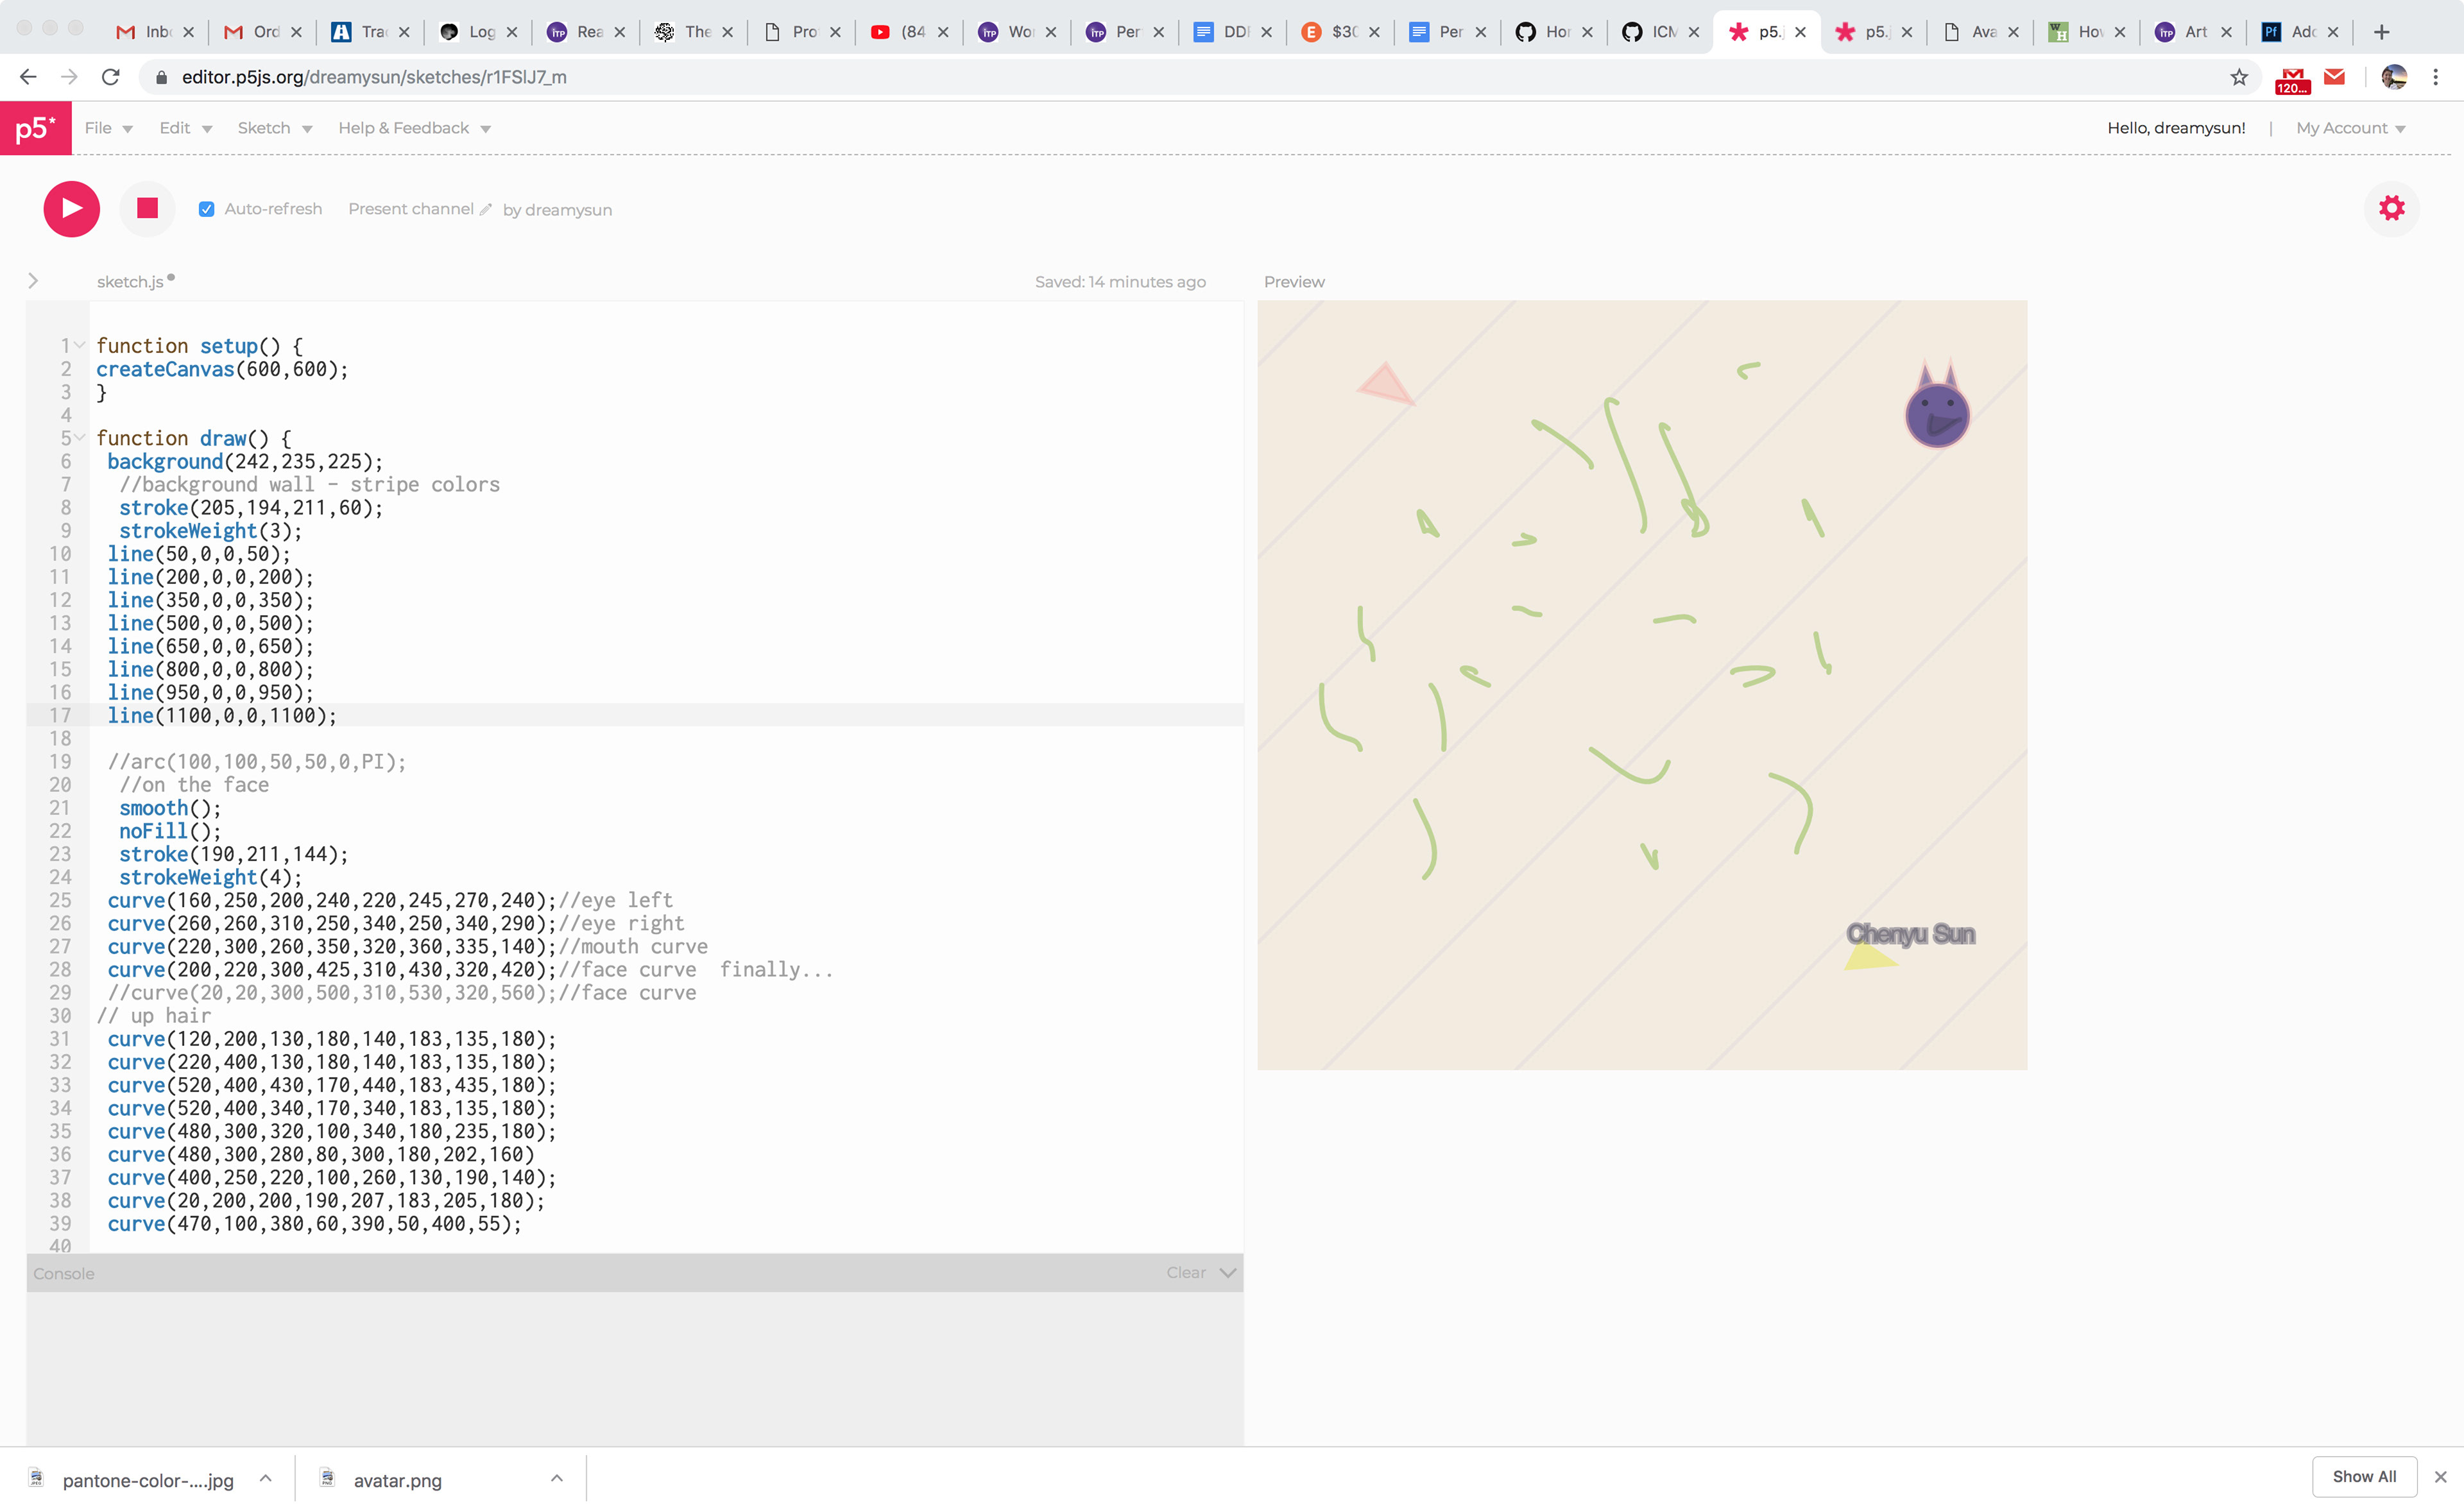Open editor settings gear icon
The height and width of the screenshot is (1509, 2464).
2391,208
